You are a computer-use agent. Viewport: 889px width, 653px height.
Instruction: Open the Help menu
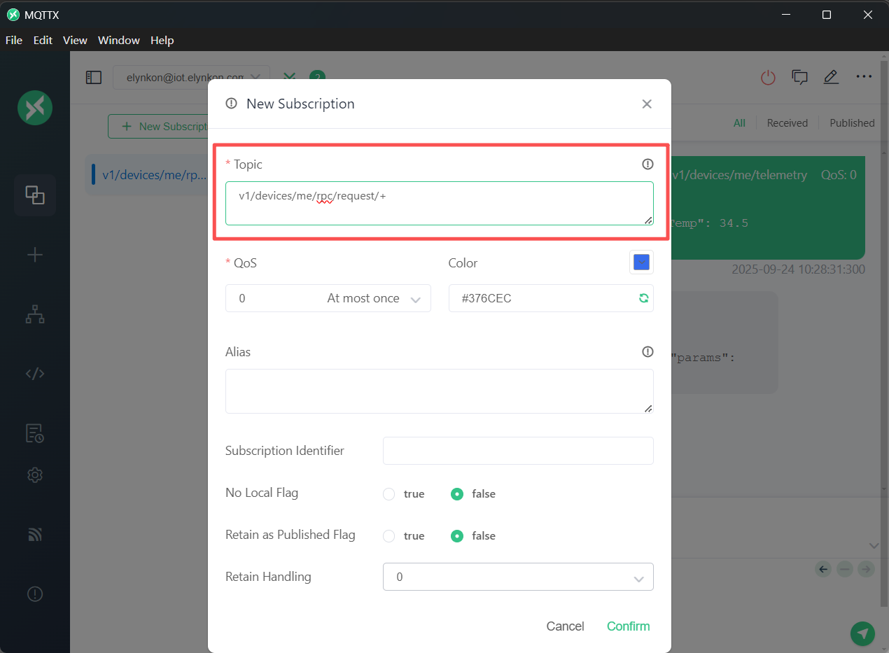coord(162,40)
